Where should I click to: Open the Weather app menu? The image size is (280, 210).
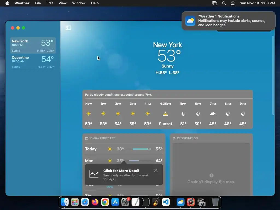(x=22, y=3)
